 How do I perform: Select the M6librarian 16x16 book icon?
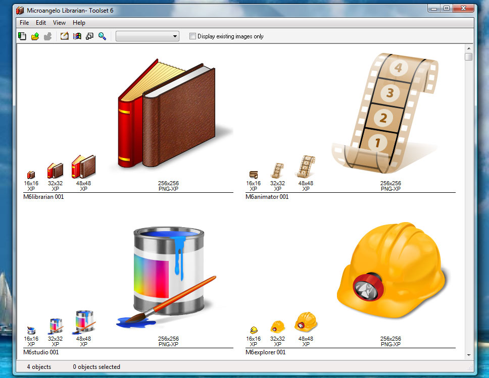click(x=31, y=175)
